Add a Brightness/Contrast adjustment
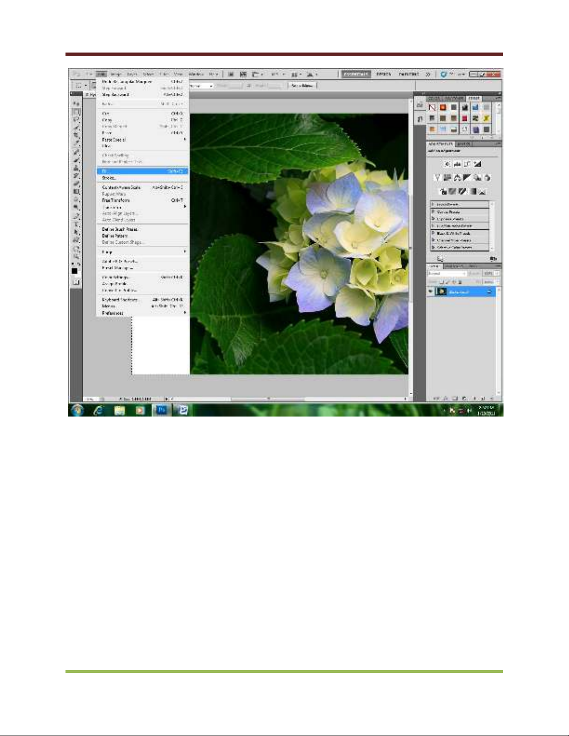 click(448, 164)
